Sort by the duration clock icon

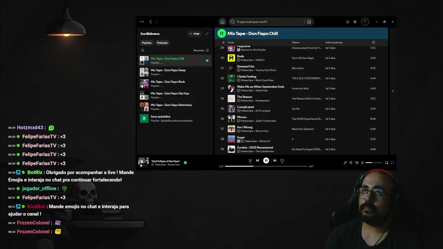click(x=373, y=43)
